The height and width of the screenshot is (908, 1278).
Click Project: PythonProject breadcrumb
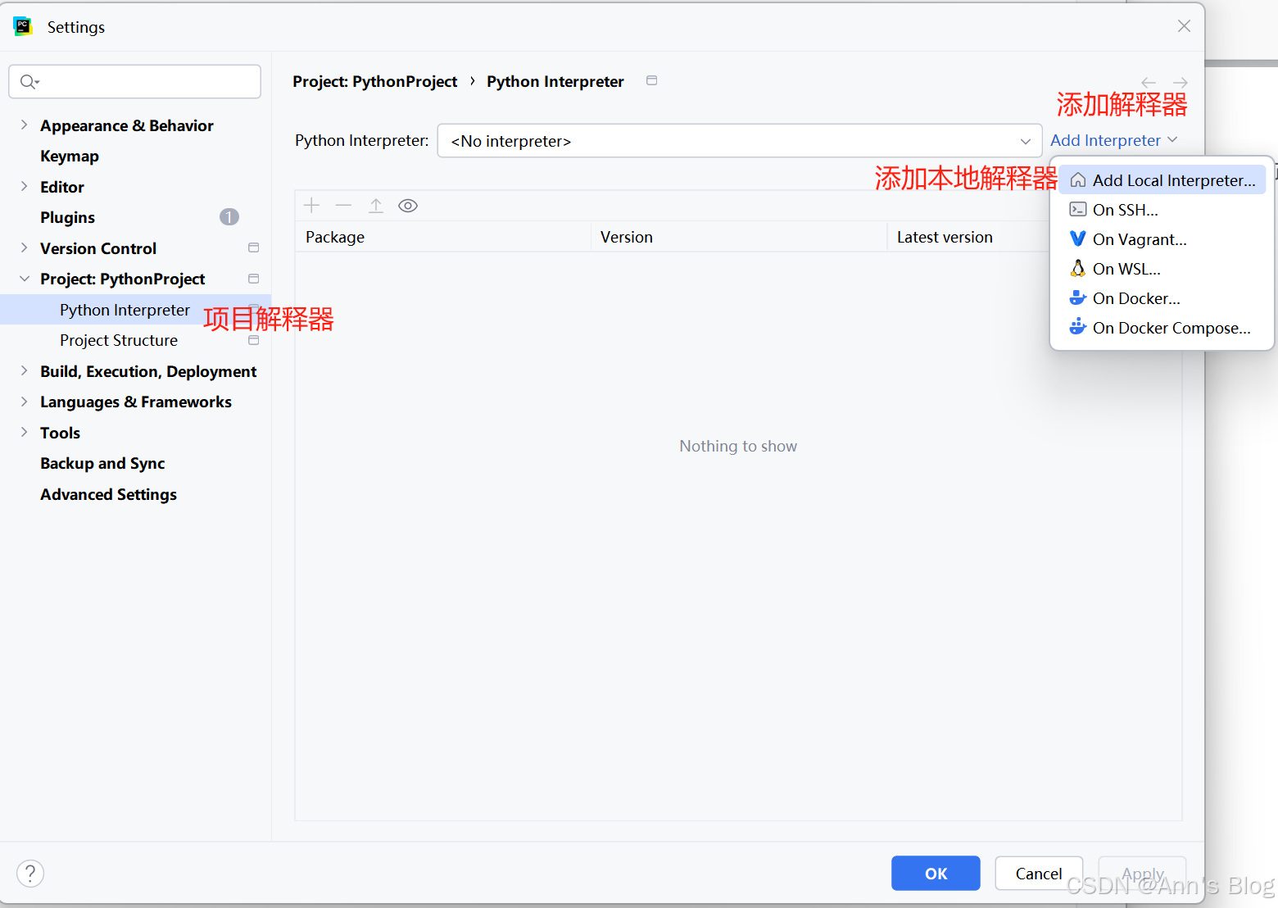pos(374,81)
